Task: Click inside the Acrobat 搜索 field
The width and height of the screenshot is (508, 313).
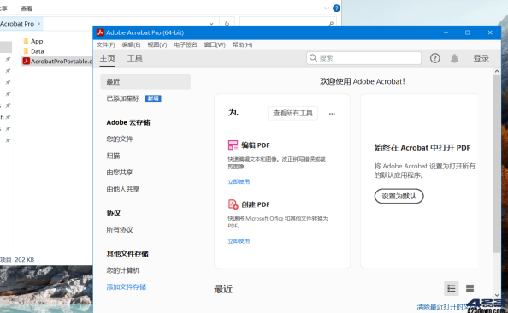Action: click(x=363, y=58)
